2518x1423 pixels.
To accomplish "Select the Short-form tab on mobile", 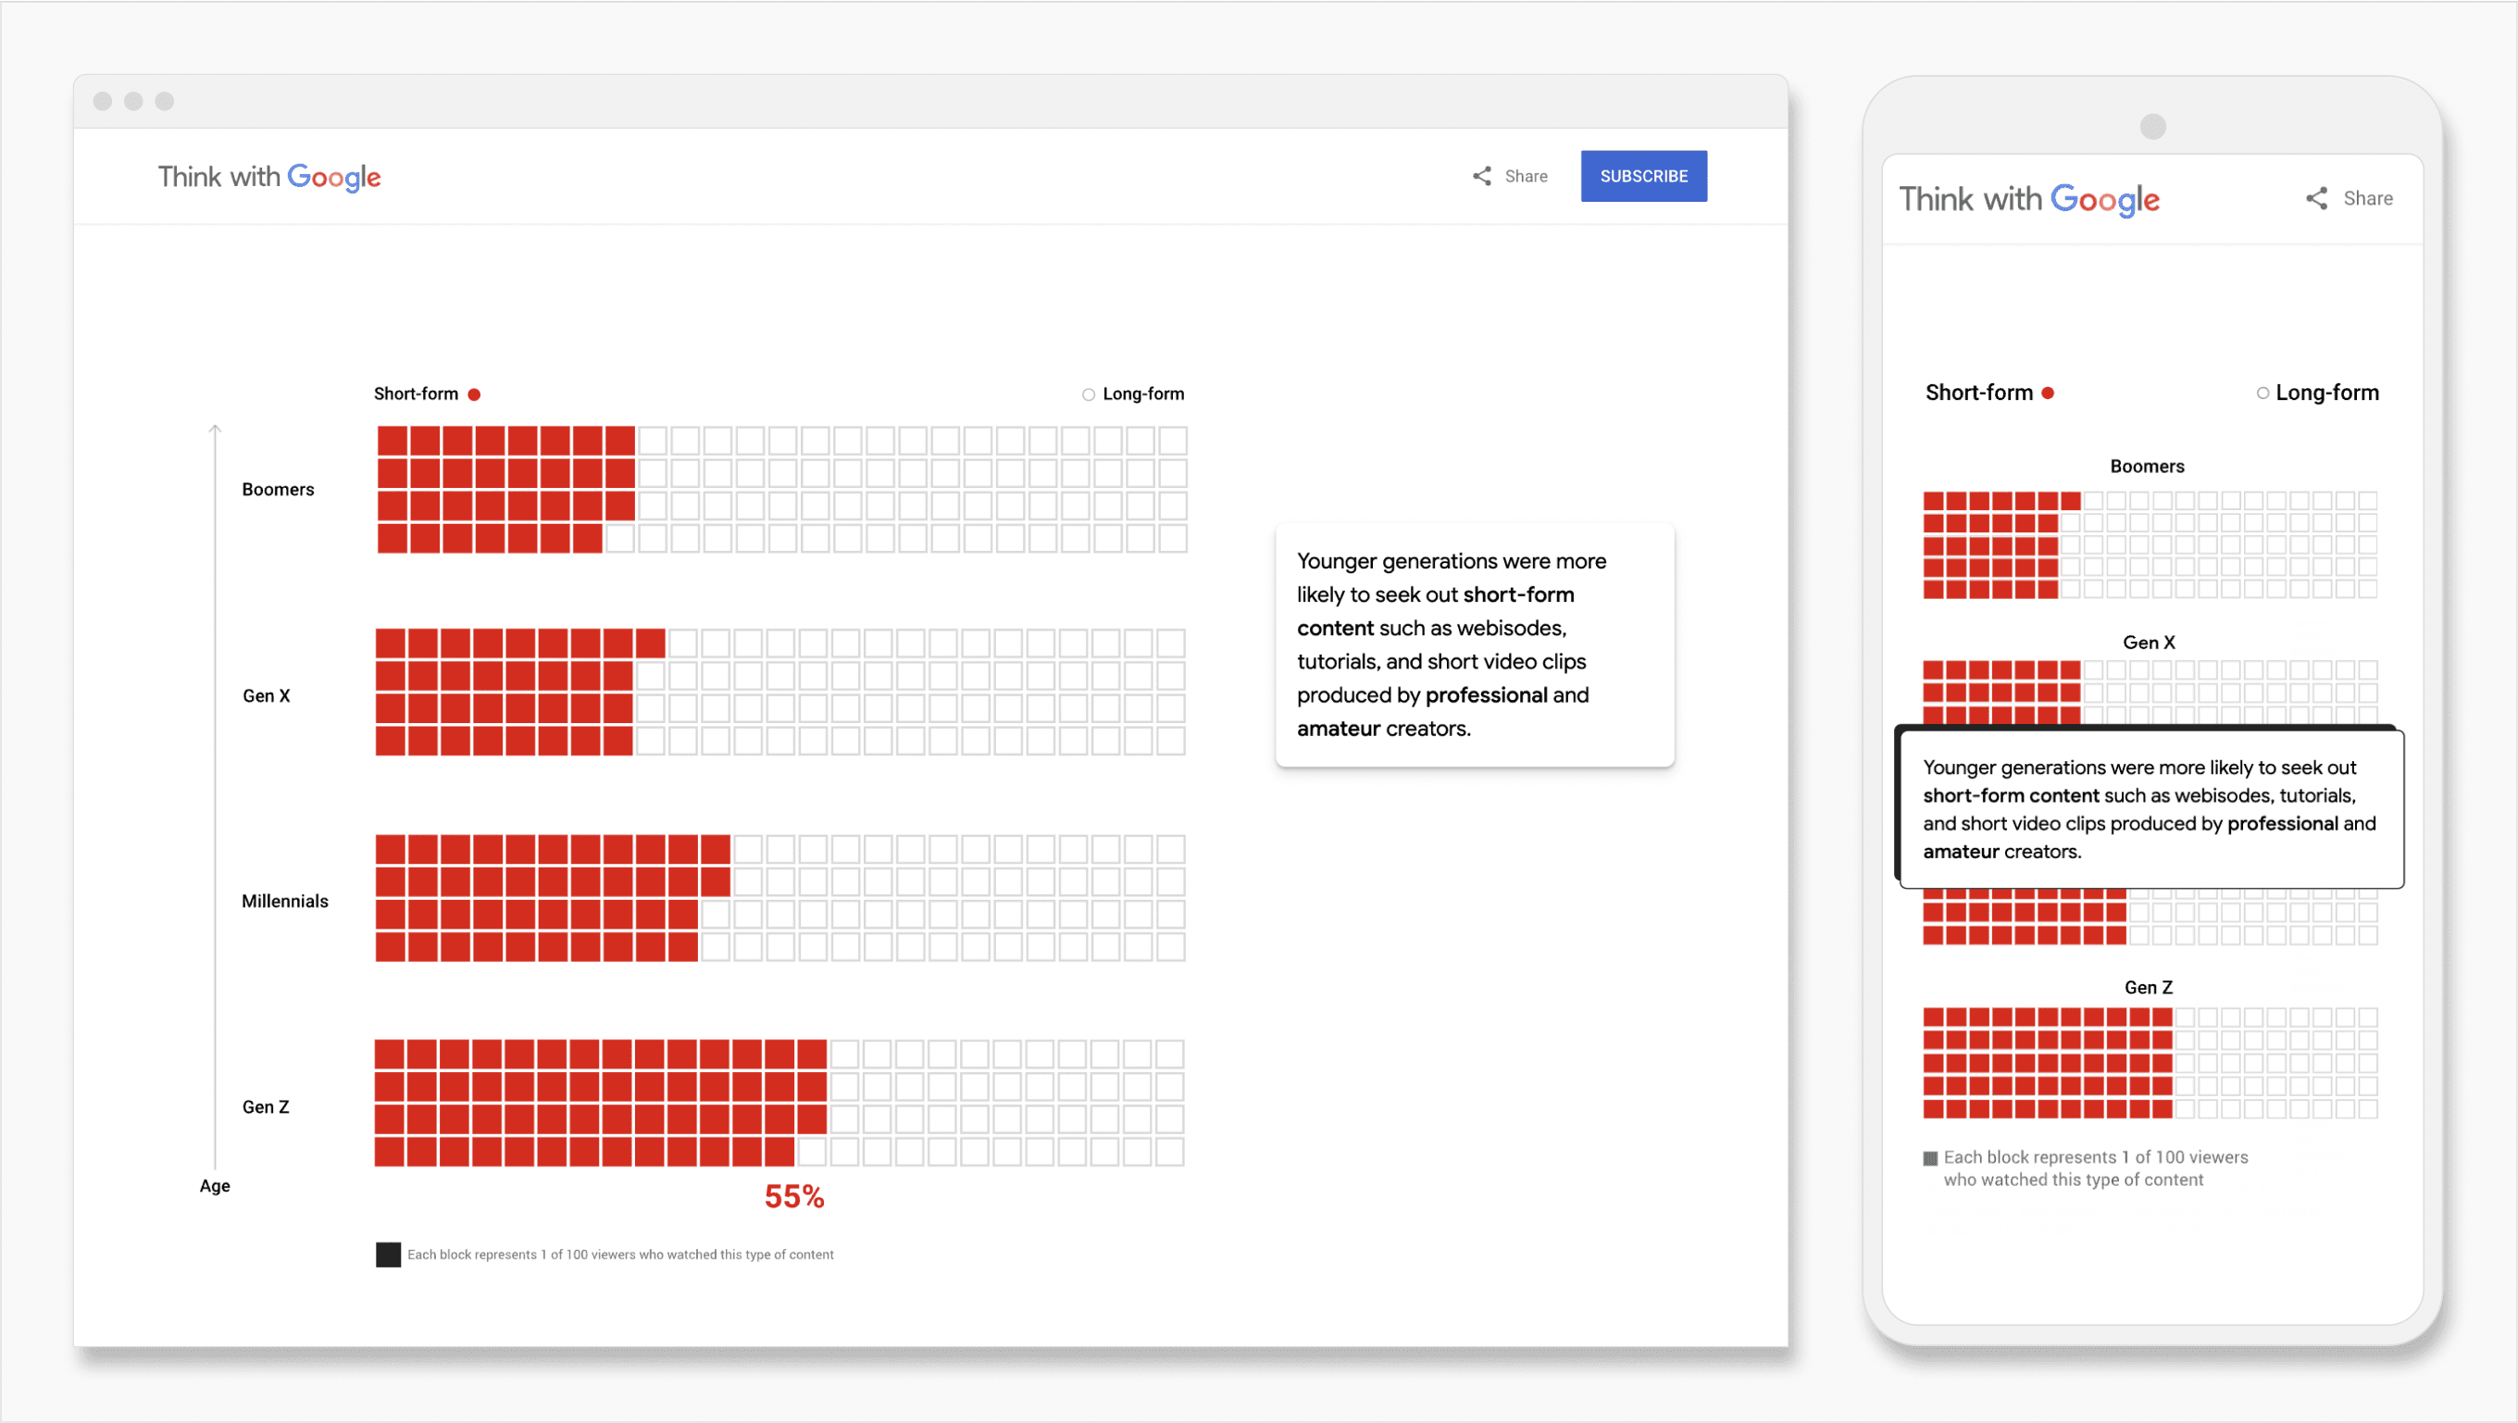I will (x=1980, y=391).
